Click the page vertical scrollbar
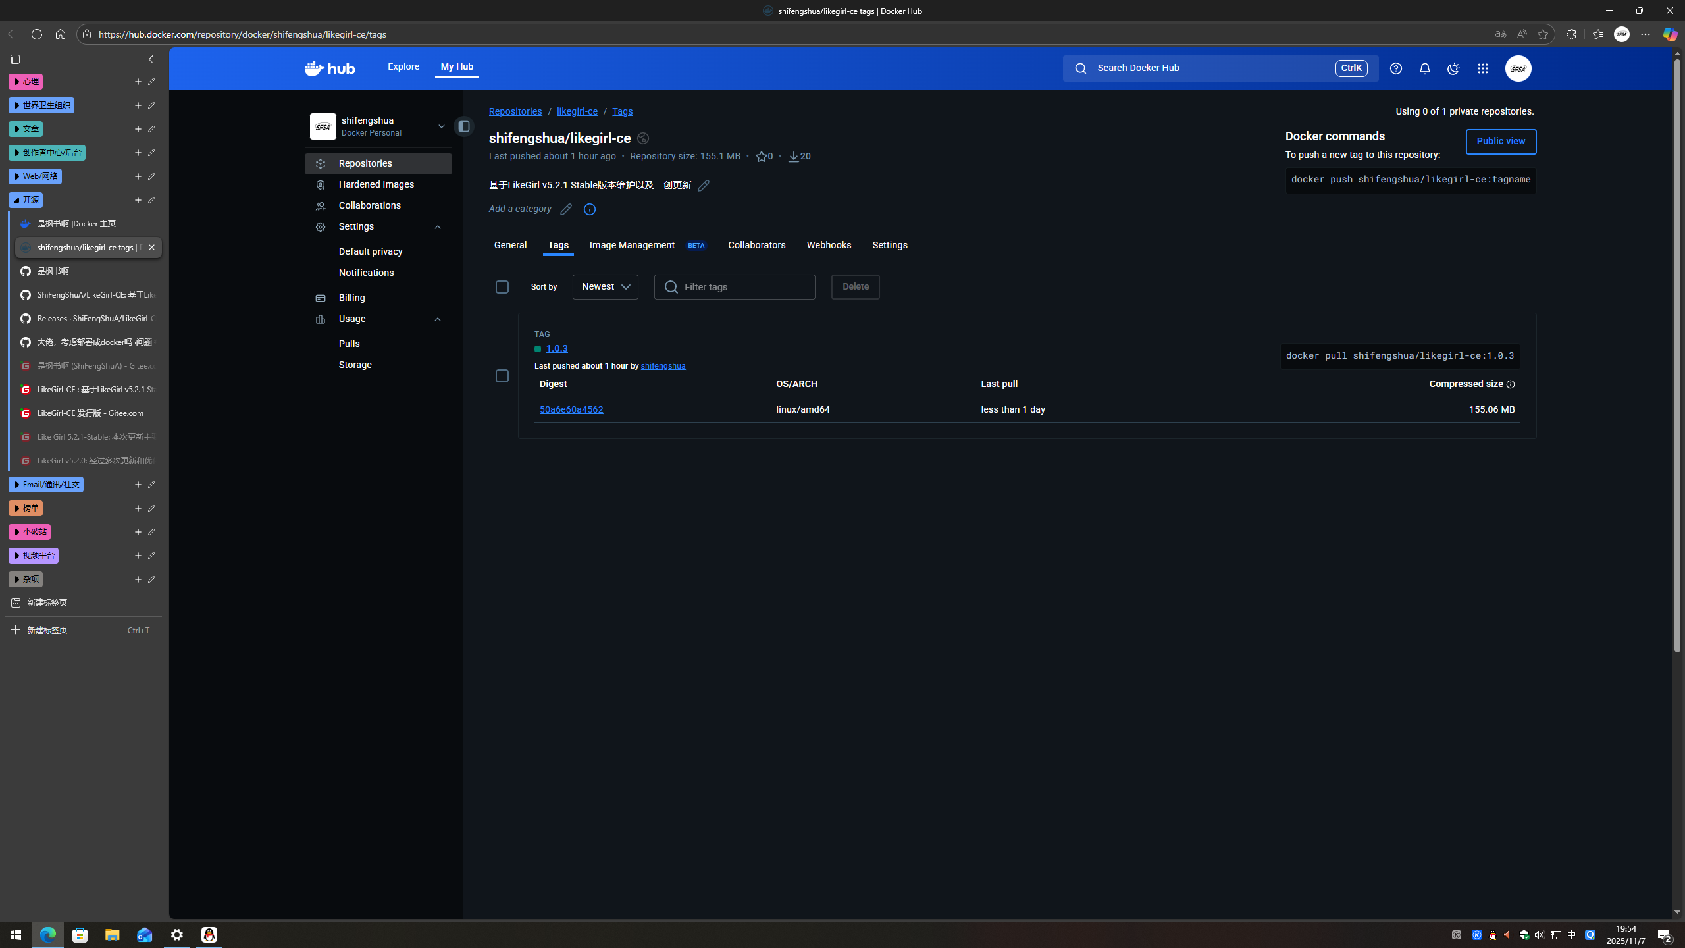1685x948 pixels. click(1677, 355)
